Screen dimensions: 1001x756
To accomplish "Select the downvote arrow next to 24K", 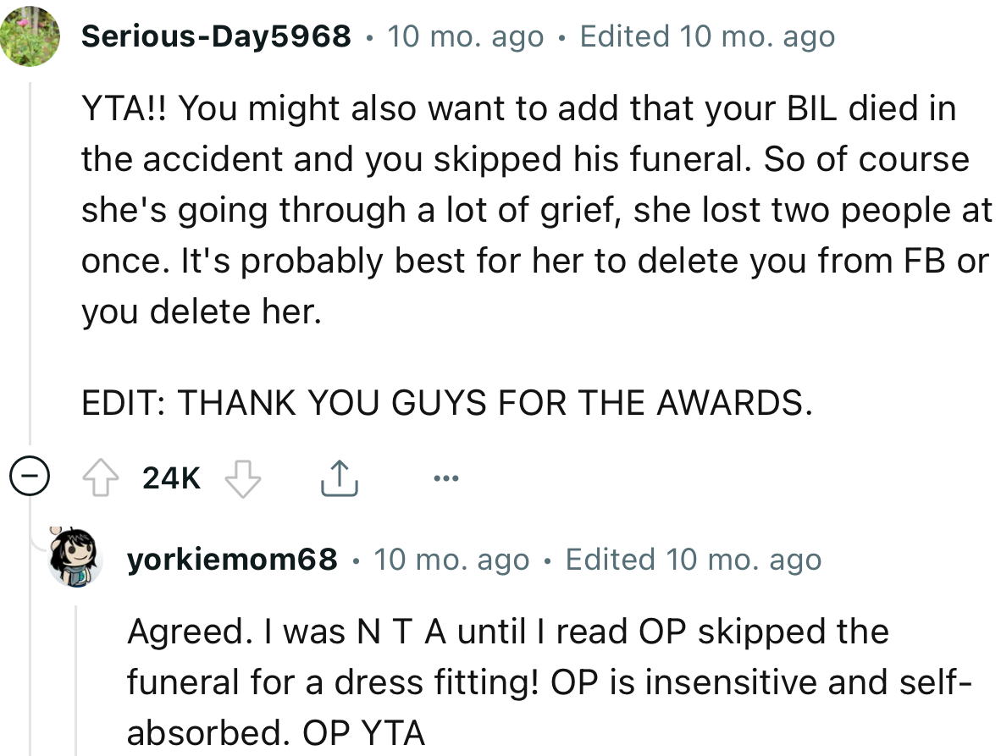I will [x=242, y=478].
